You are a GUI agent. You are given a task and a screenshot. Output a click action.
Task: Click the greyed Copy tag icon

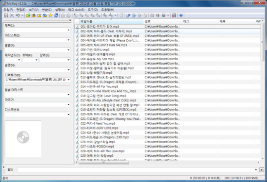pos(63,16)
